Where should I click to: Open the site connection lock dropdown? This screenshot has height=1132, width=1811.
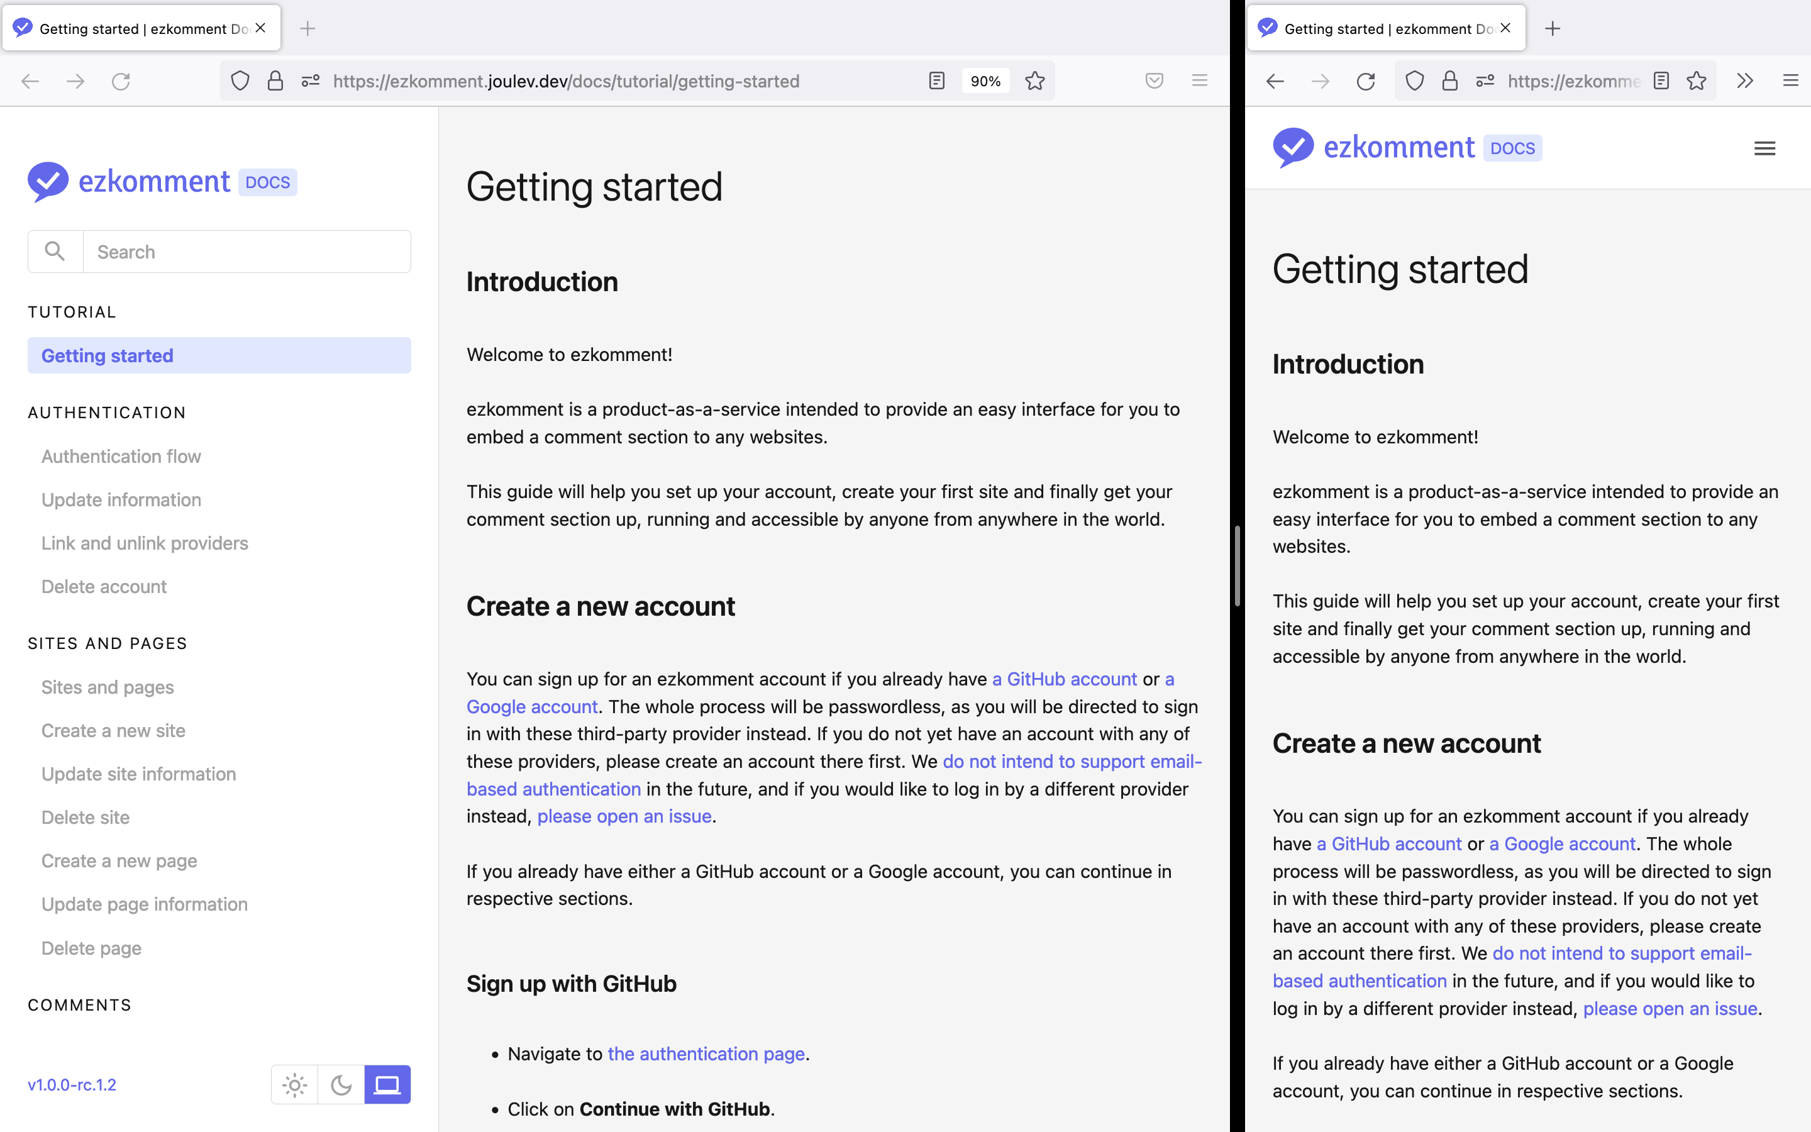pos(275,81)
